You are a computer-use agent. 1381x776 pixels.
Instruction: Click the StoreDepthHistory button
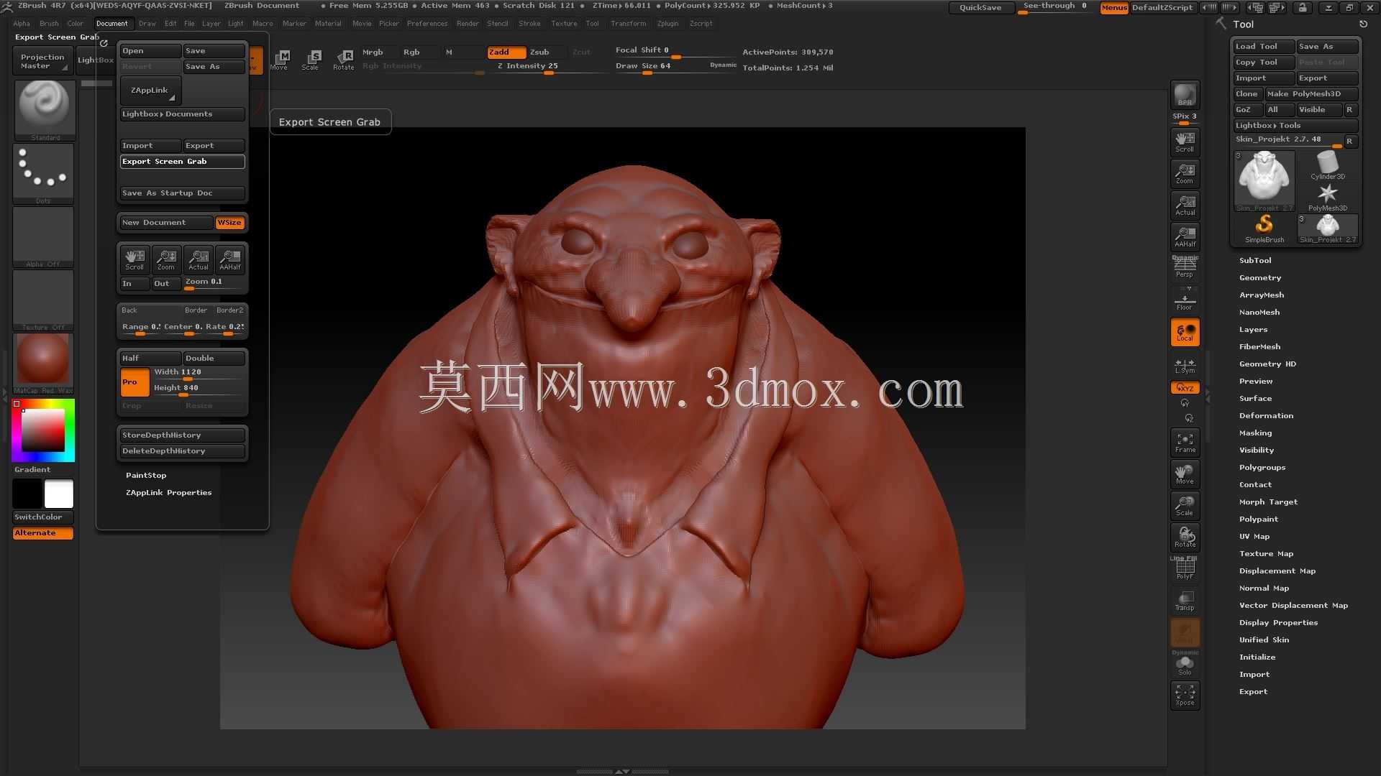point(183,435)
